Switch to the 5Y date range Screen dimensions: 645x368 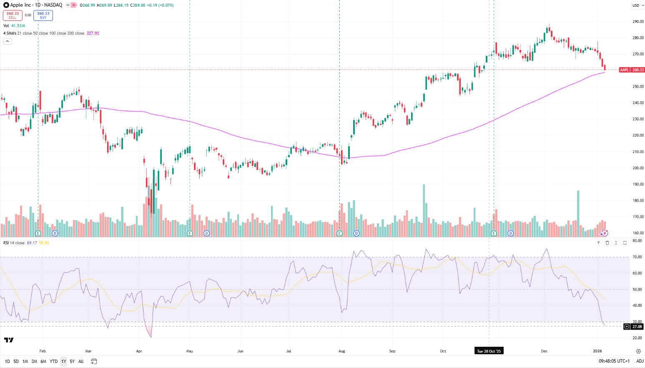72,361
